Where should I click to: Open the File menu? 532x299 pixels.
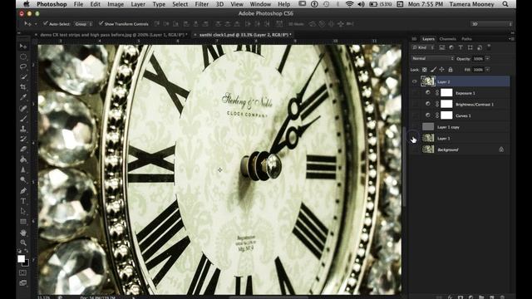78,4
